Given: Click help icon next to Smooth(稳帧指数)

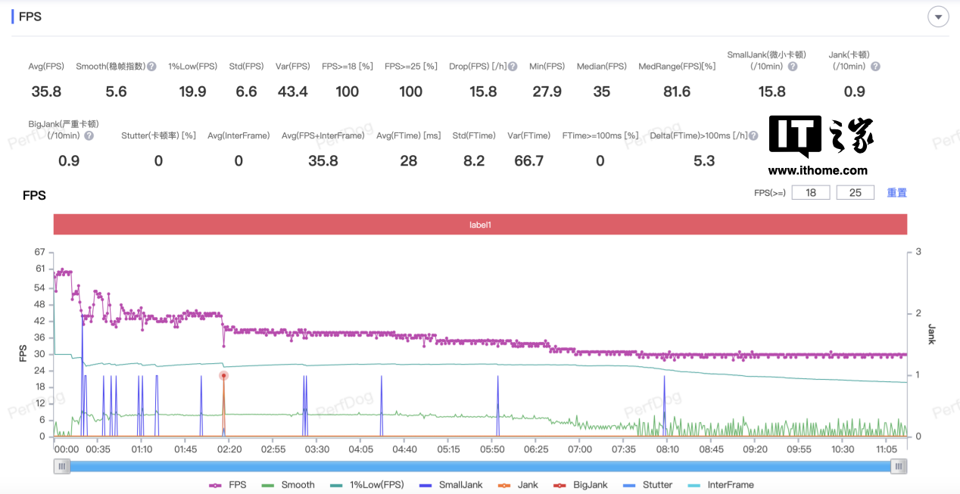Looking at the screenshot, I should pyautogui.click(x=151, y=67).
